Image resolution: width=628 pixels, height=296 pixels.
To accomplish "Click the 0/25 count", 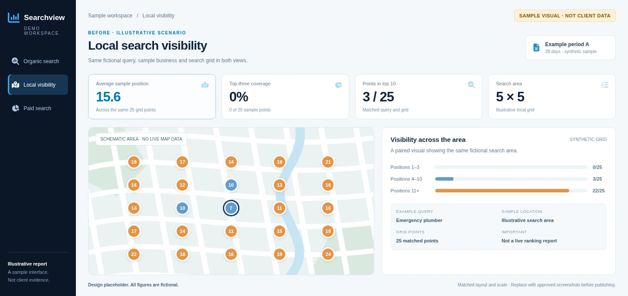I will click(597, 167).
